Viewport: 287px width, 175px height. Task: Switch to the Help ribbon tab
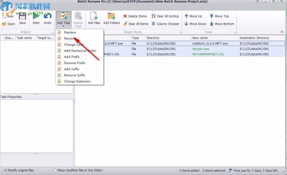coord(36,8)
